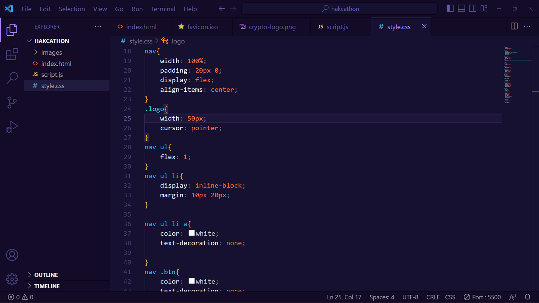Click white color swatch on line 37
Image resolution: width=539 pixels, height=303 pixels.
[191, 233]
